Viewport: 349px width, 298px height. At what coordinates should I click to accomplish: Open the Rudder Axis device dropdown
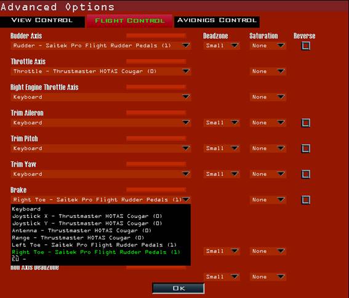(x=100, y=46)
